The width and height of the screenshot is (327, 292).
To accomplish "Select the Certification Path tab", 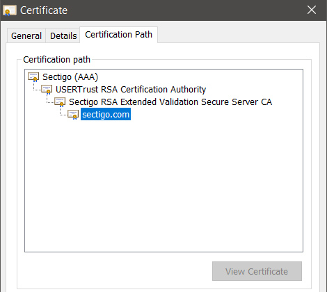I will tap(118, 35).
